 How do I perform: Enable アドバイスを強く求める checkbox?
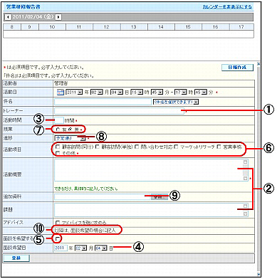(58, 223)
